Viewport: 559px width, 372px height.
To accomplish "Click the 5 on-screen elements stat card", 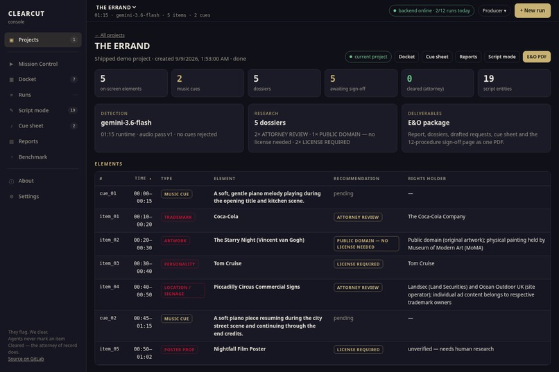I will pos(131,83).
